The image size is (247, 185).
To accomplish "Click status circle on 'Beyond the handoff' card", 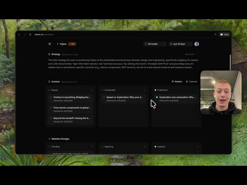I will click(51, 118).
